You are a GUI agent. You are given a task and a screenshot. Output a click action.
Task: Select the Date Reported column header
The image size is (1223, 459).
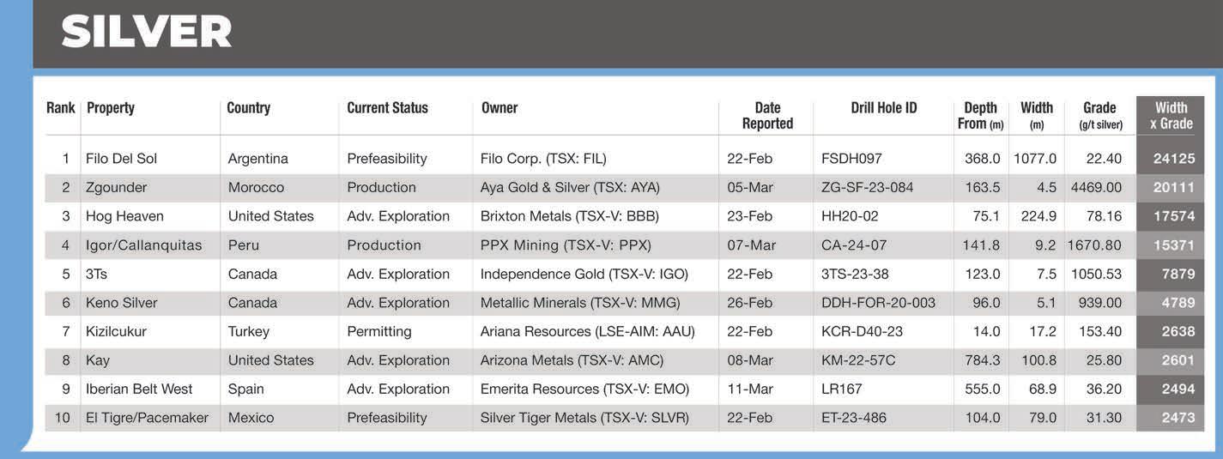pos(767,116)
